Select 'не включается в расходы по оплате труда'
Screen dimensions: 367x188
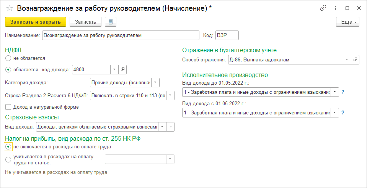(8, 146)
